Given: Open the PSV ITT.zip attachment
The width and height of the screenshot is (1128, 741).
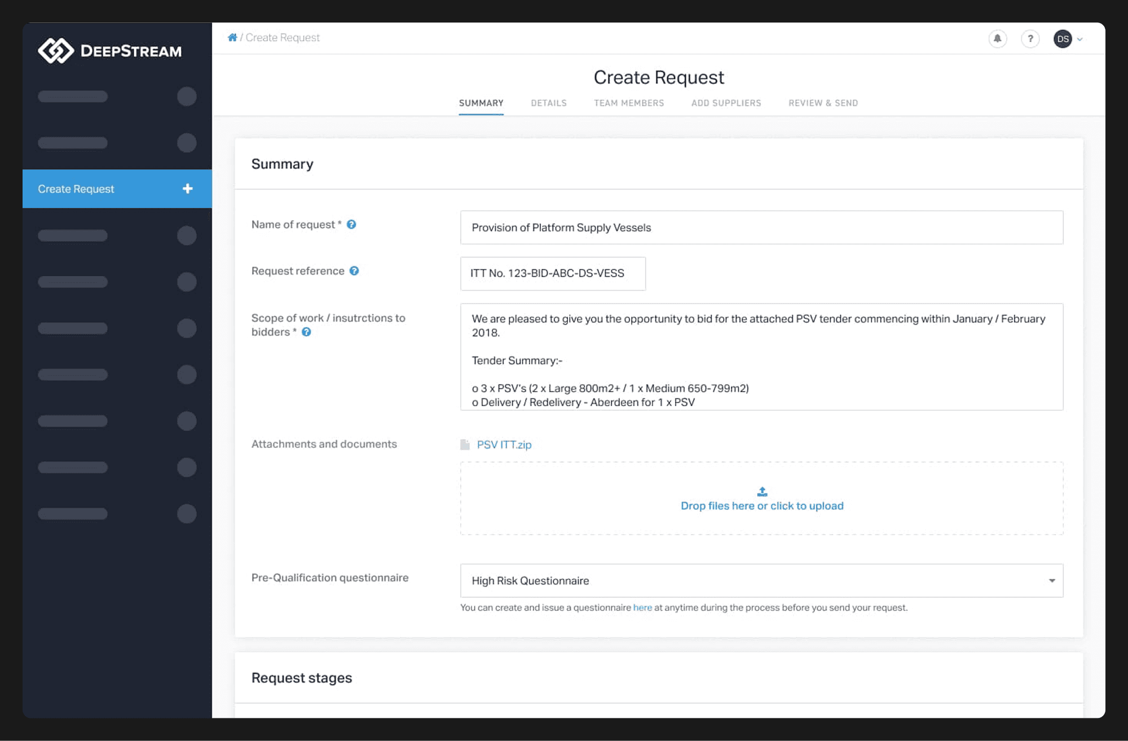Looking at the screenshot, I should (x=504, y=445).
